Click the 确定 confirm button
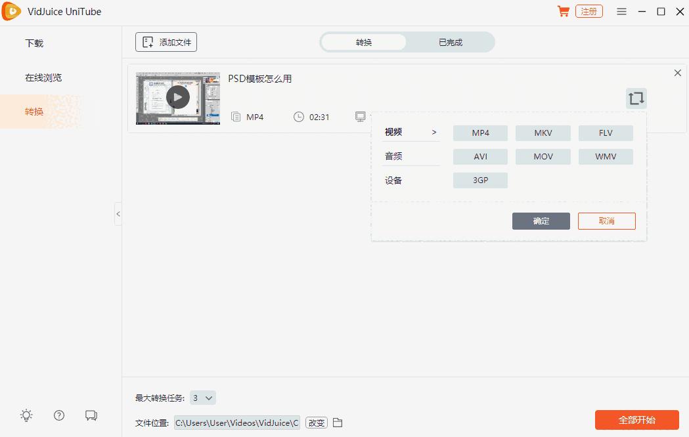The image size is (689, 437). click(541, 220)
